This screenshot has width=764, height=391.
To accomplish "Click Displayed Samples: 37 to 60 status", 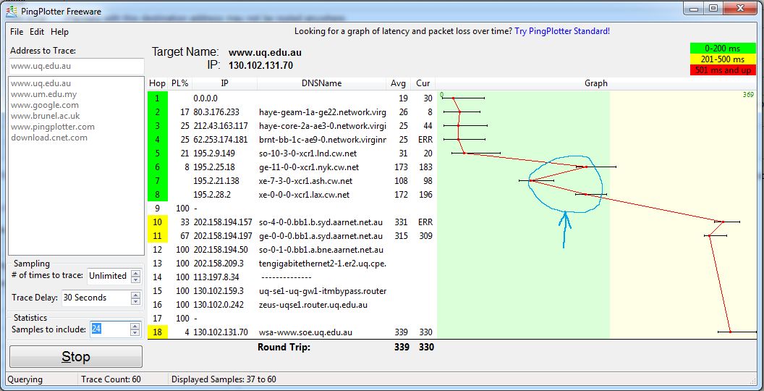I will 224,379.
